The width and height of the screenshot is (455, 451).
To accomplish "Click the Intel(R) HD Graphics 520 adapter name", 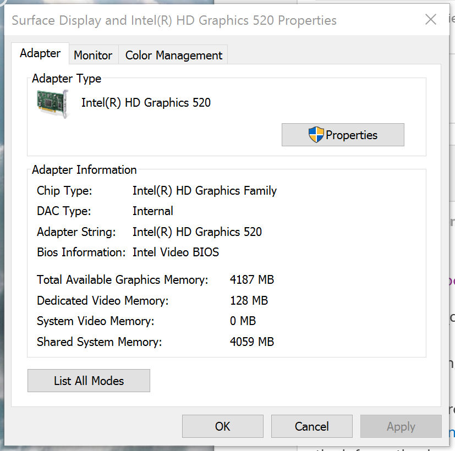I will (x=146, y=102).
